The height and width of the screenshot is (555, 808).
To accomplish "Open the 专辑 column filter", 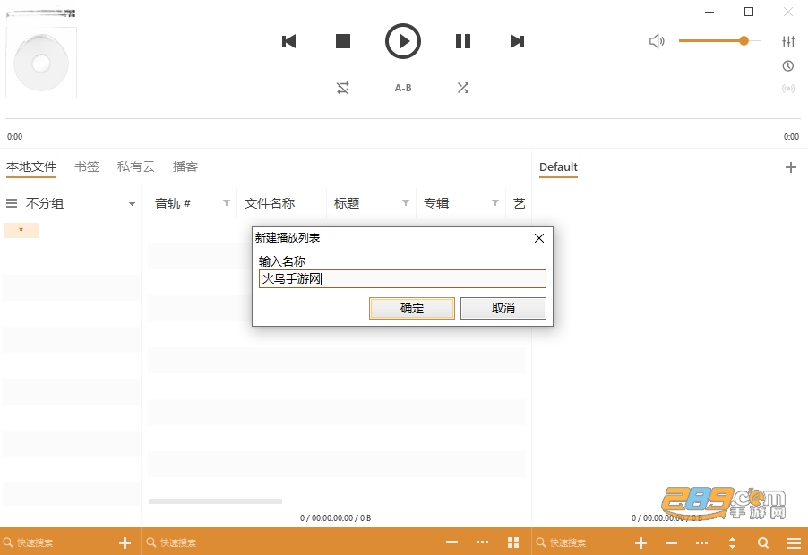I will pos(495,203).
